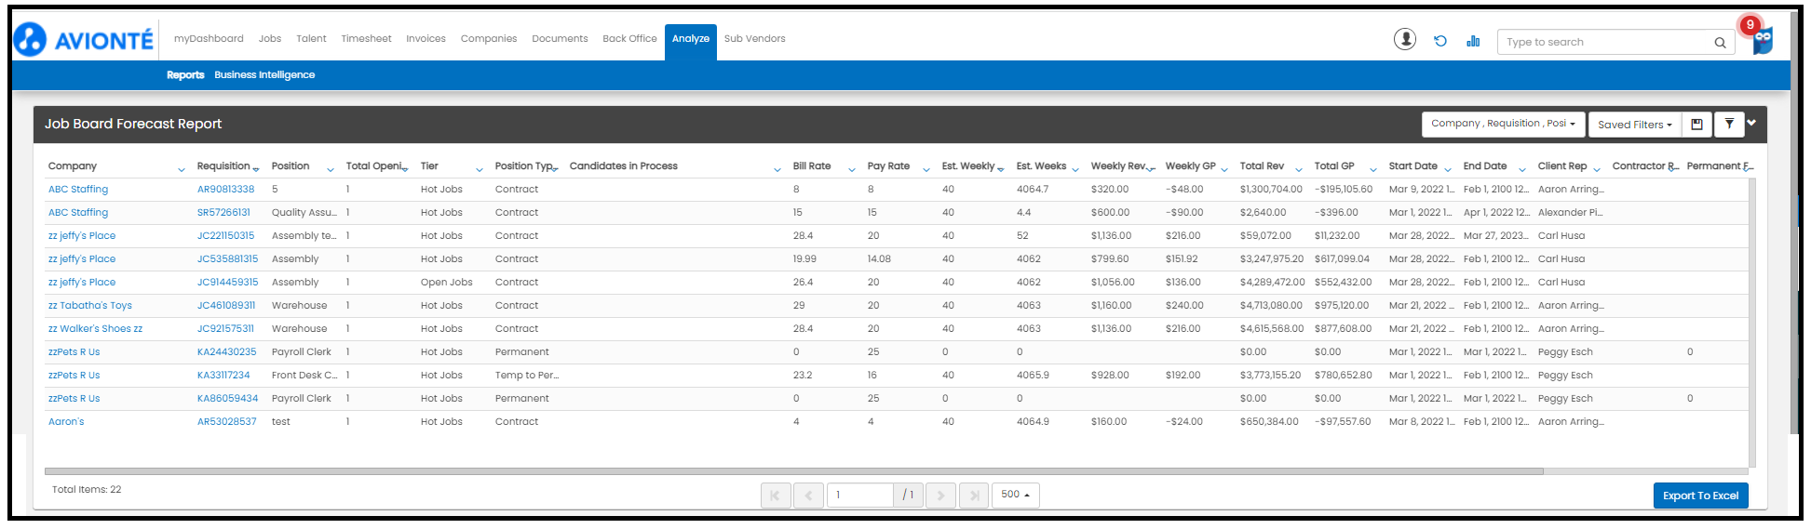The height and width of the screenshot is (529, 1811).
Task: Open the user profile icon
Action: [1405, 39]
